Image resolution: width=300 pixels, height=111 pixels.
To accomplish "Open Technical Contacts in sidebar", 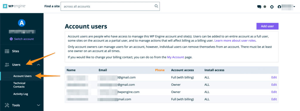I will point(19,85).
